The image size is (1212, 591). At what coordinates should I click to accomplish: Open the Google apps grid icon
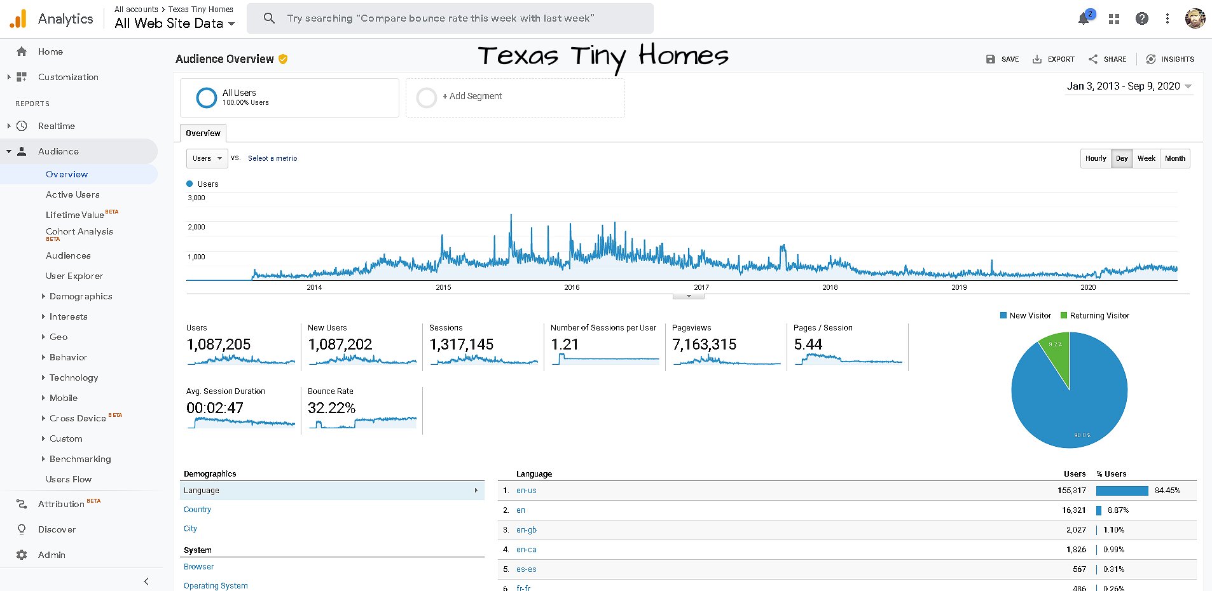click(1113, 19)
